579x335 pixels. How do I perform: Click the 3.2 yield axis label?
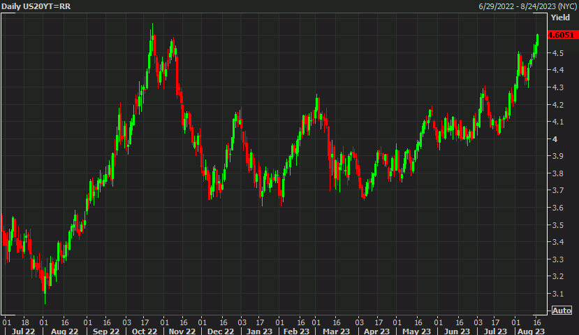point(557,276)
